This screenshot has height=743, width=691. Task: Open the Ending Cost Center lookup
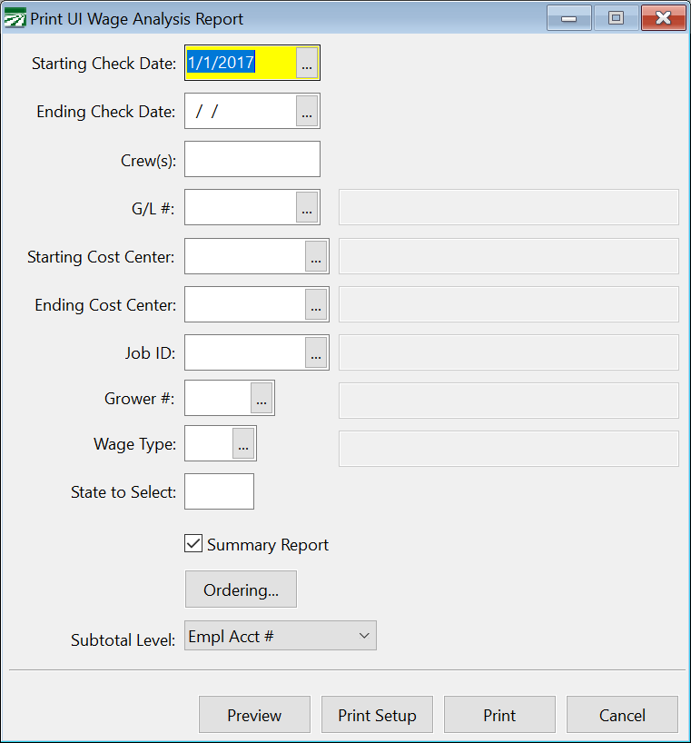[x=315, y=304]
